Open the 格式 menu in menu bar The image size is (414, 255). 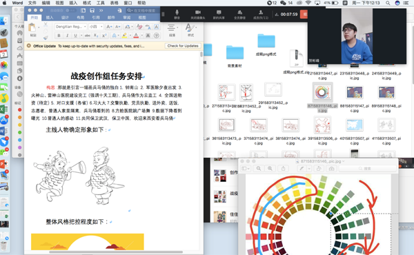tap(87, 3)
